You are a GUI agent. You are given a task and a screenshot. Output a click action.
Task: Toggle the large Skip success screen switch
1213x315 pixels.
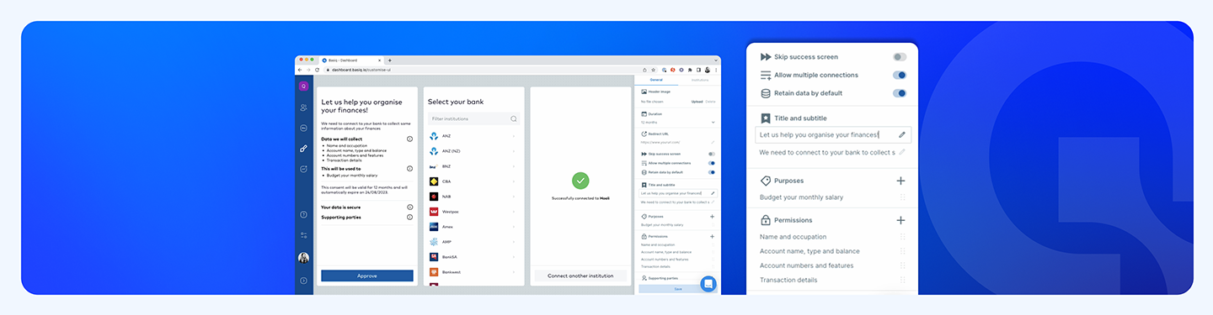click(900, 56)
